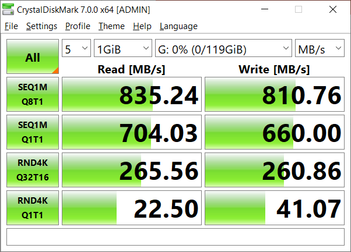This screenshot has height=252, width=351.
Task: Click the empty comment field at the bottom
Action: pyautogui.click(x=175, y=237)
